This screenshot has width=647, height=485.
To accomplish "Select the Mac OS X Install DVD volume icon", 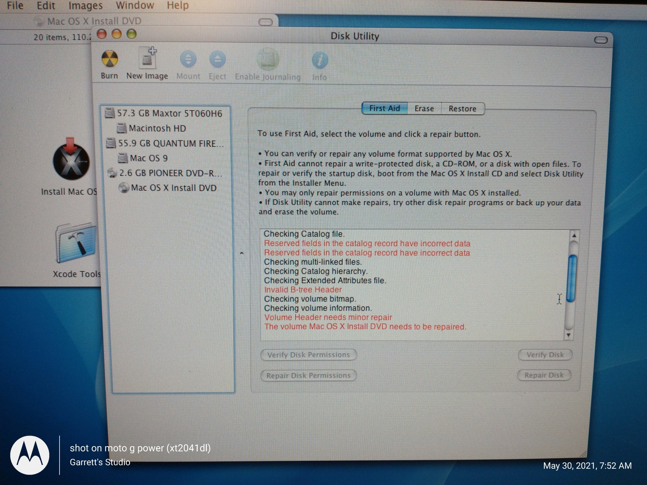I will coord(124,188).
